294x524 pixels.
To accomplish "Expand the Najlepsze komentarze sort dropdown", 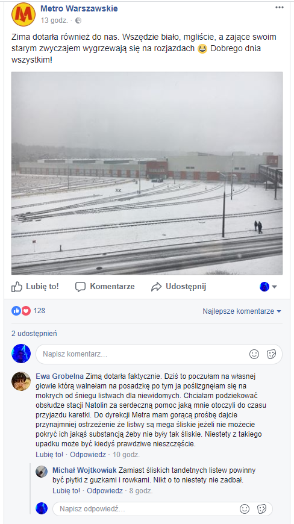I will (x=242, y=311).
